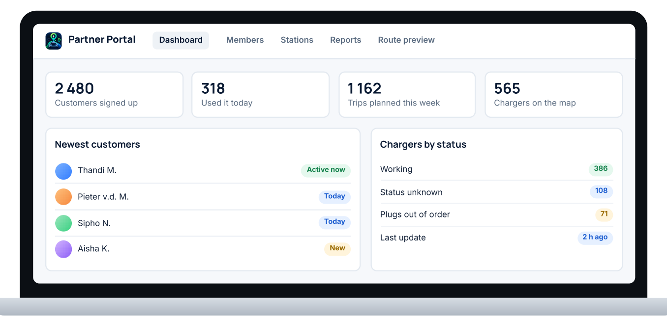Click the Partner Portal title text
Viewport: 667px width, 319px height.
pos(102,40)
